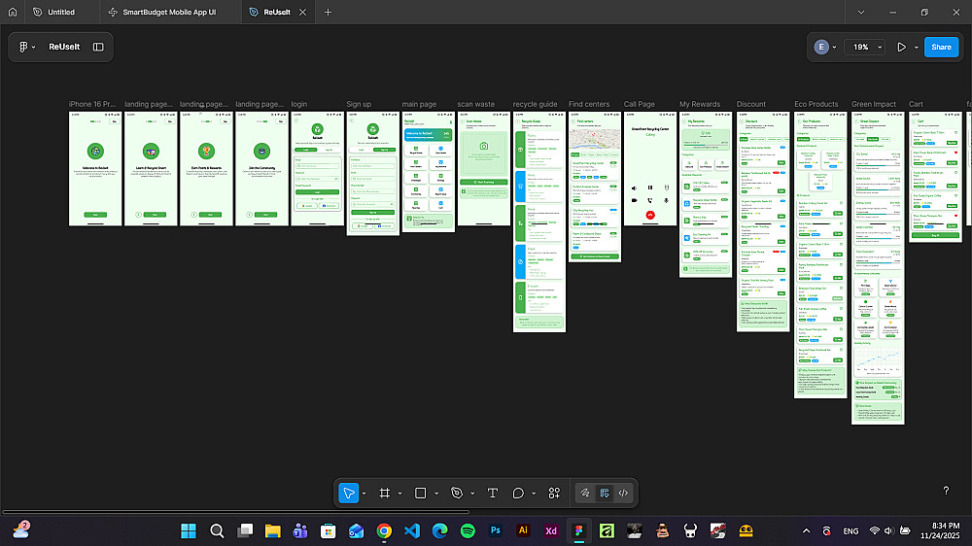Select the Comment tool
972x546 pixels.
[x=518, y=493]
